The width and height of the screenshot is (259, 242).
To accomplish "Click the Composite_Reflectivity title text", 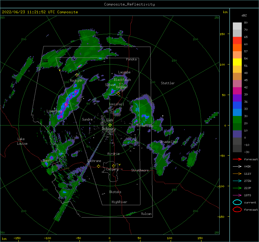I will pos(129,4).
